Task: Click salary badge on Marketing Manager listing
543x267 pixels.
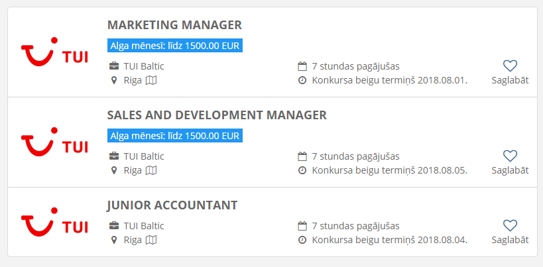Action: coord(175,46)
